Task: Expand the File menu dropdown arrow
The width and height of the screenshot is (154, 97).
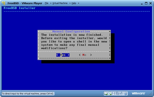Action: (x=51, y=3)
